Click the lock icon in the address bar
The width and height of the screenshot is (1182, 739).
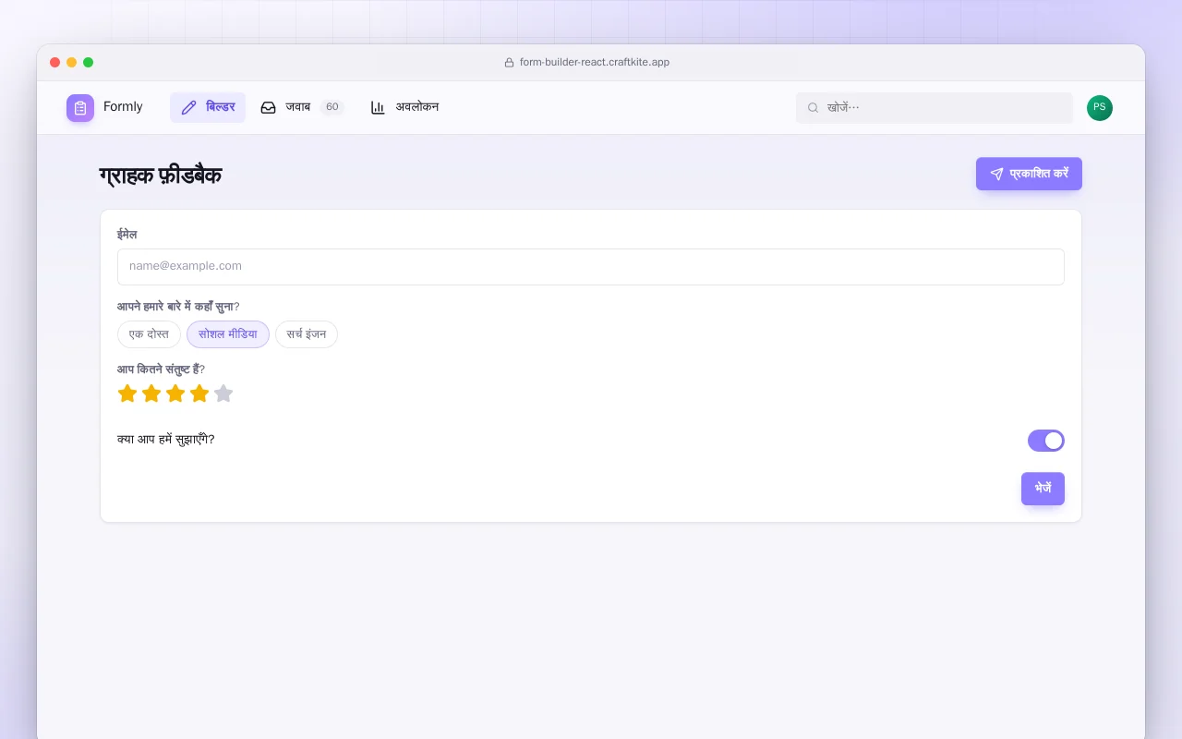tap(509, 63)
